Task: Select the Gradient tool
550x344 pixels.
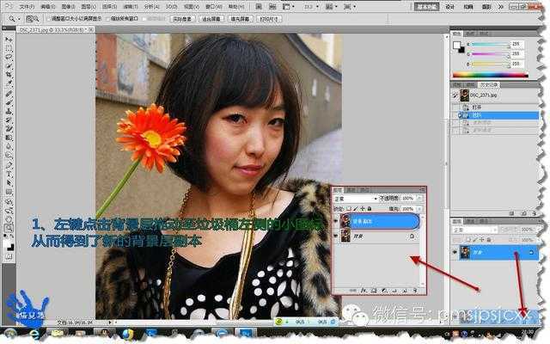Action: [9, 138]
